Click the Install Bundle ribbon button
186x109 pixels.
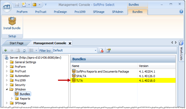click(x=12, y=23)
